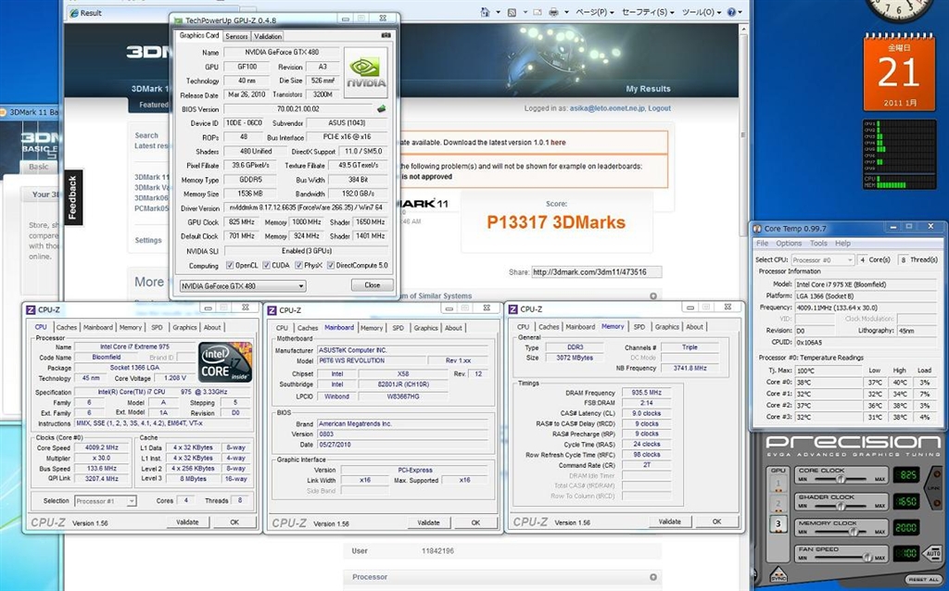
Task: Open the Select CPU dropdown in Core Temp
Action: pyautogui.click(x=823, y=259)
